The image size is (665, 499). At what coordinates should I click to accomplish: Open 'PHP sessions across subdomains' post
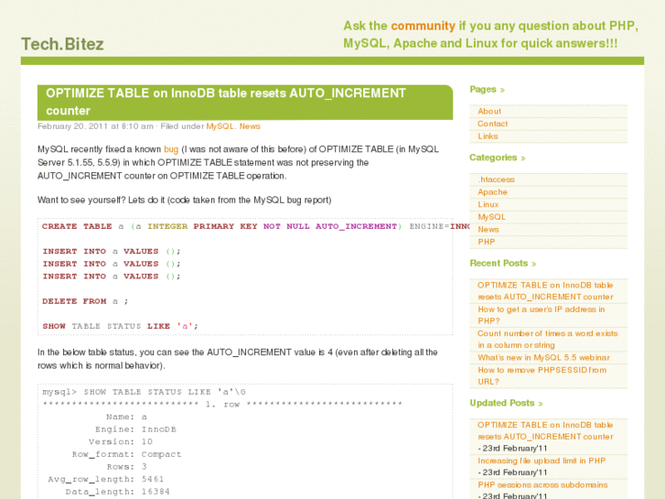click(542, 485)
